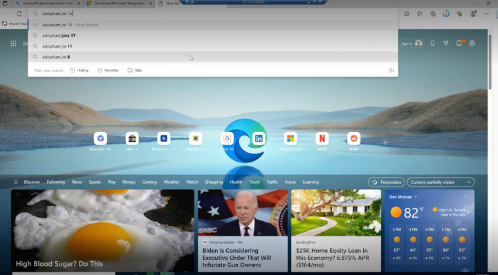Switch to Download Microsoft Integration tab
Viewport: 498px width, 275px height.
tap(120, 3)
